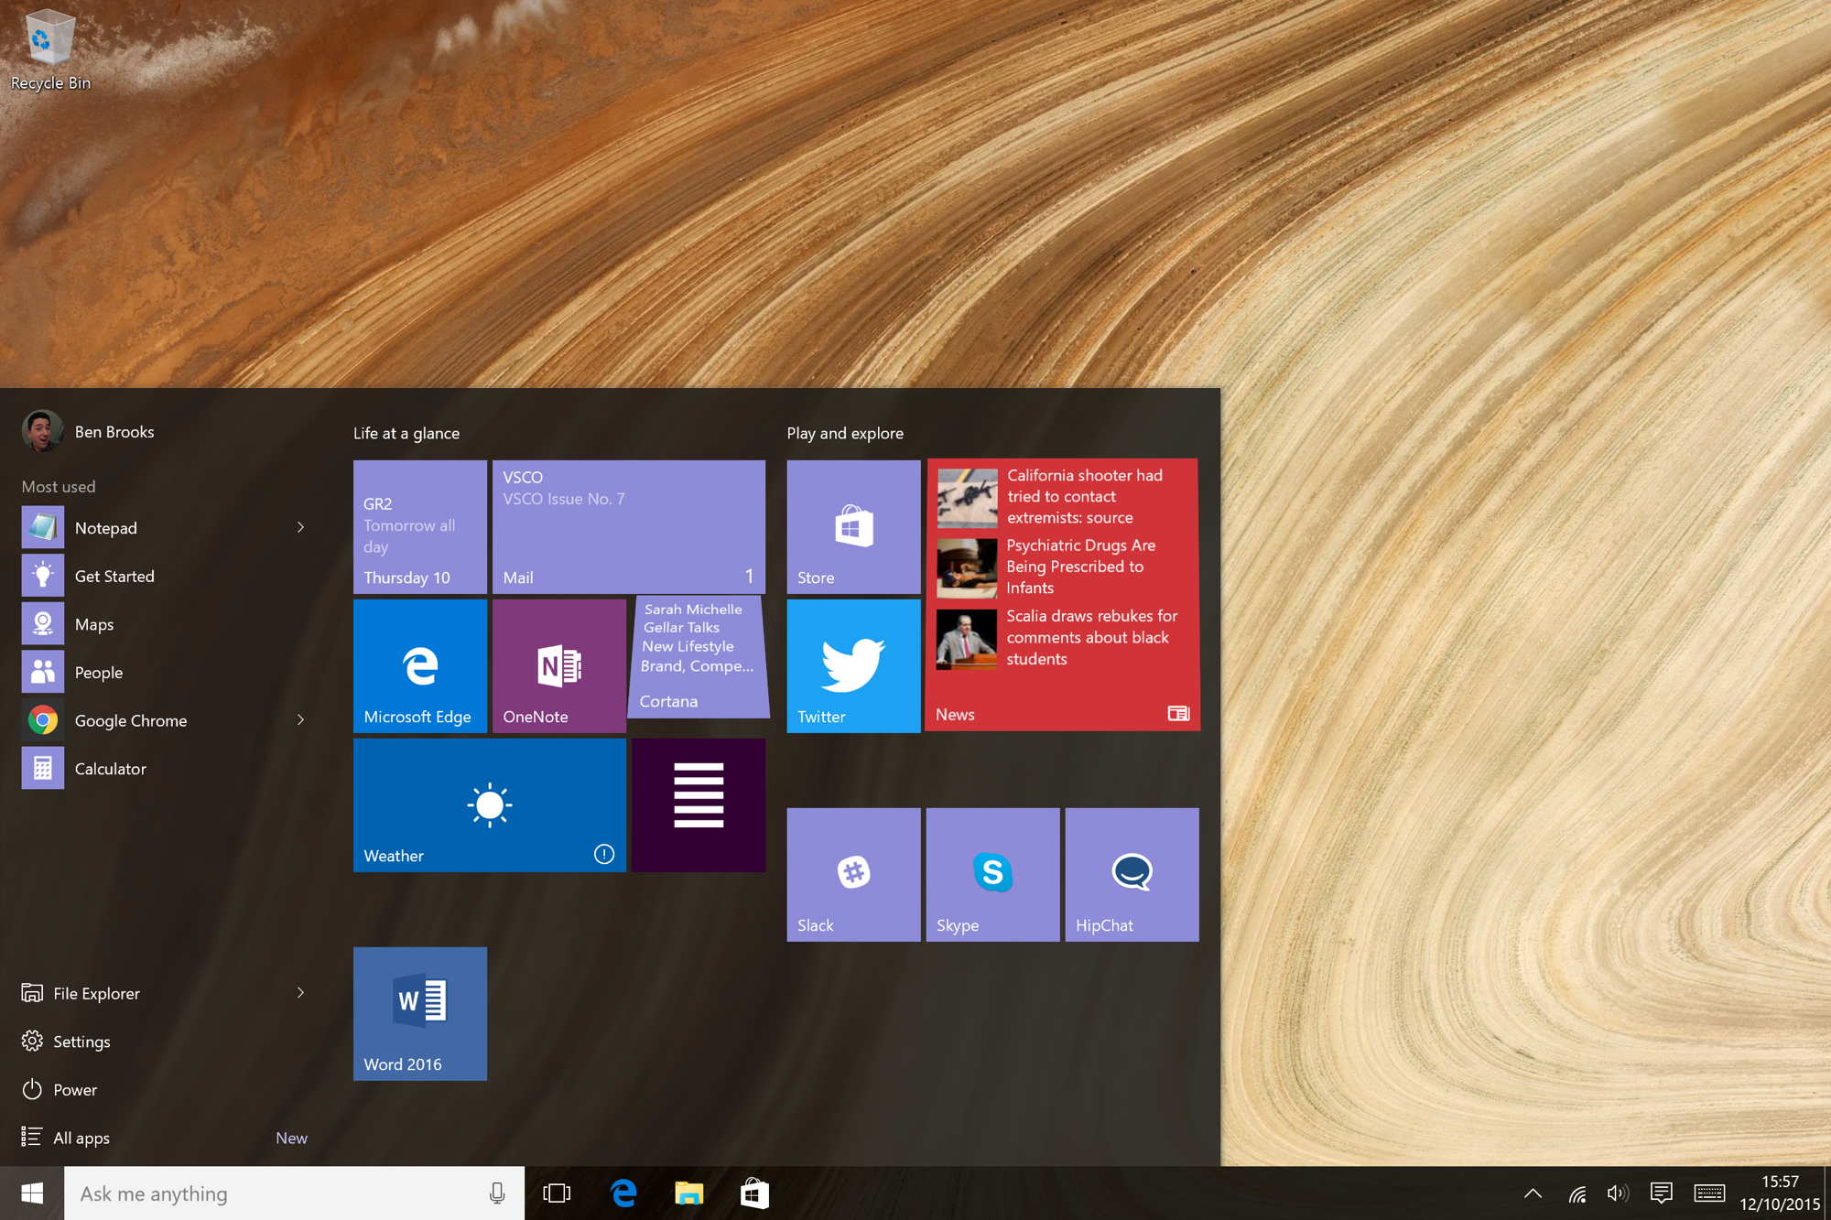1831x1220 pixels.
Task: Launch Get Started app
Action: pos(165,576)
